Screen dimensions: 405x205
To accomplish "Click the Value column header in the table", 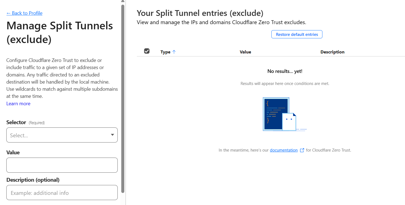I will pos(245,52).
